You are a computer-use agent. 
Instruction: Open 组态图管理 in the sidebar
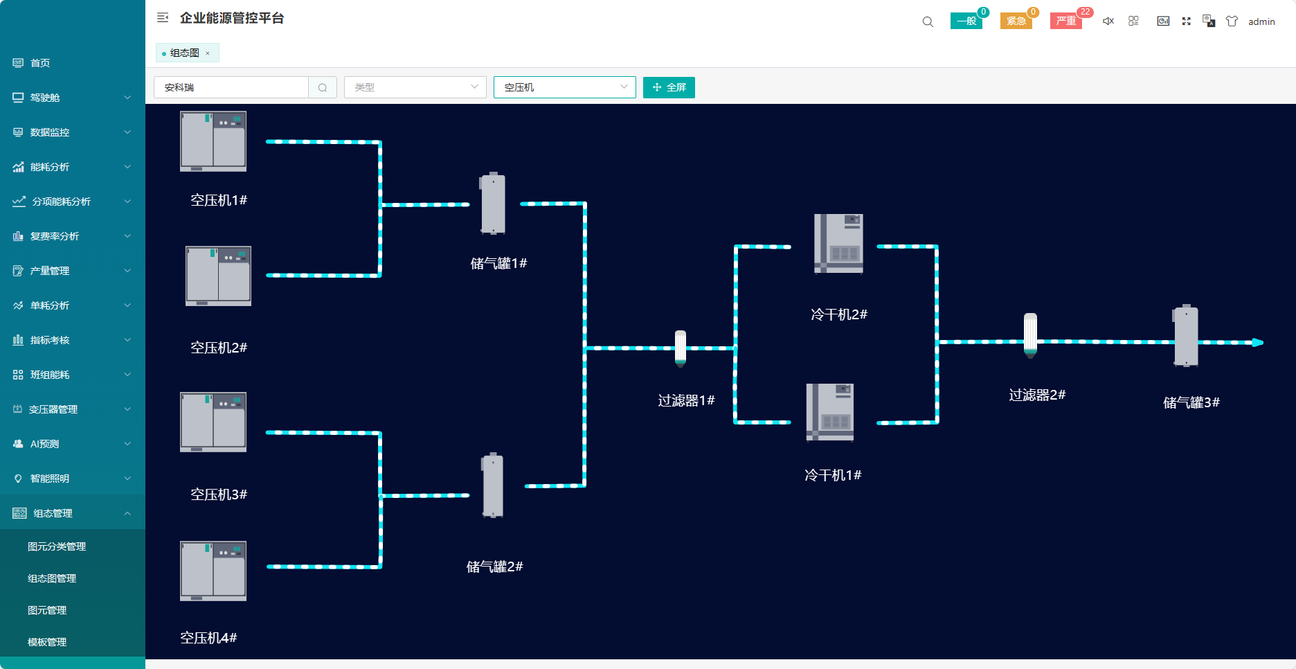[52, 578]
